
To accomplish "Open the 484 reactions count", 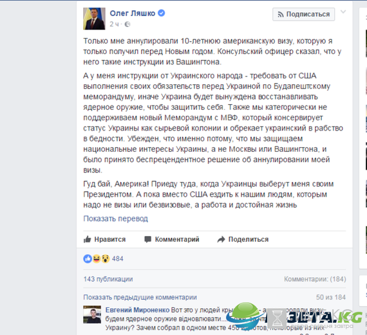I will pyautogui.click(x=117, y=258).
